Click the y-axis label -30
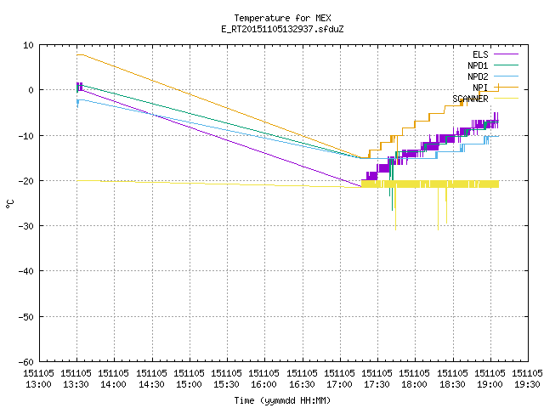The height and width of the screenshot is (408, 544). click(x=26, y=226)
